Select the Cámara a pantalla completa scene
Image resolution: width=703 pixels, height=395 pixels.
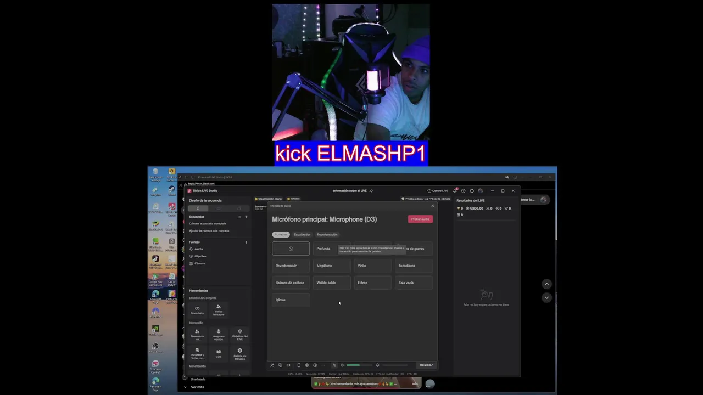pyautogui.click(x=208, y=224)
